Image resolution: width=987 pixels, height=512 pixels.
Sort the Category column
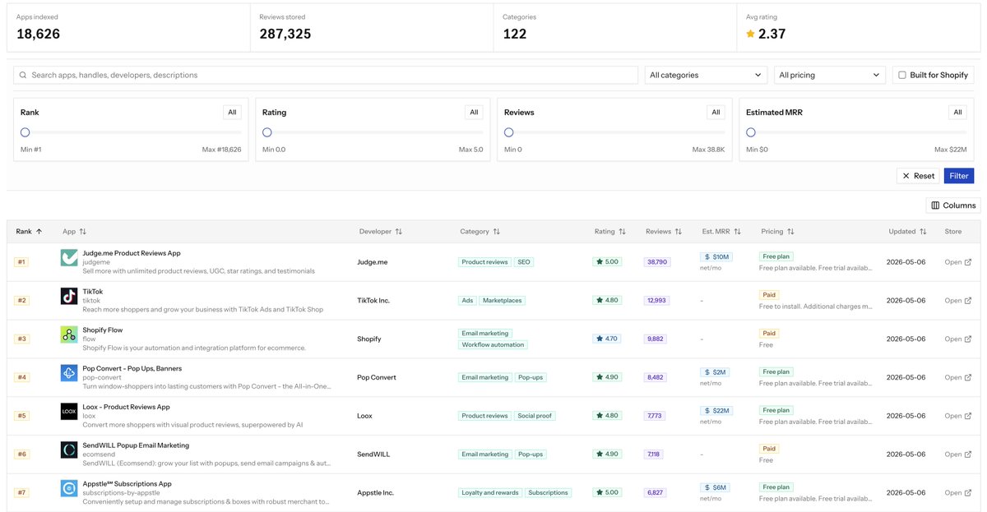pos(497,232)
